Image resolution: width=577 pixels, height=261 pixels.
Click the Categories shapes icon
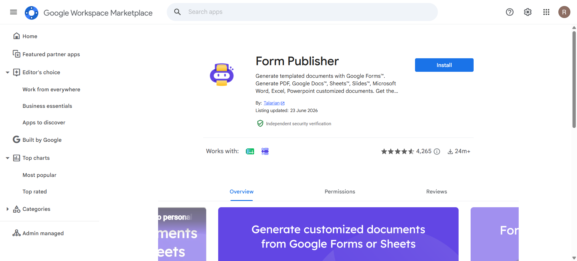click(17, 209)
